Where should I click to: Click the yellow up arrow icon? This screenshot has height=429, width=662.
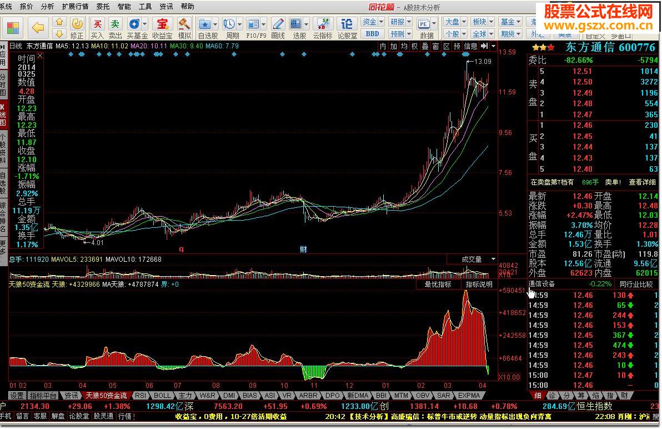[x=59, y=22]
